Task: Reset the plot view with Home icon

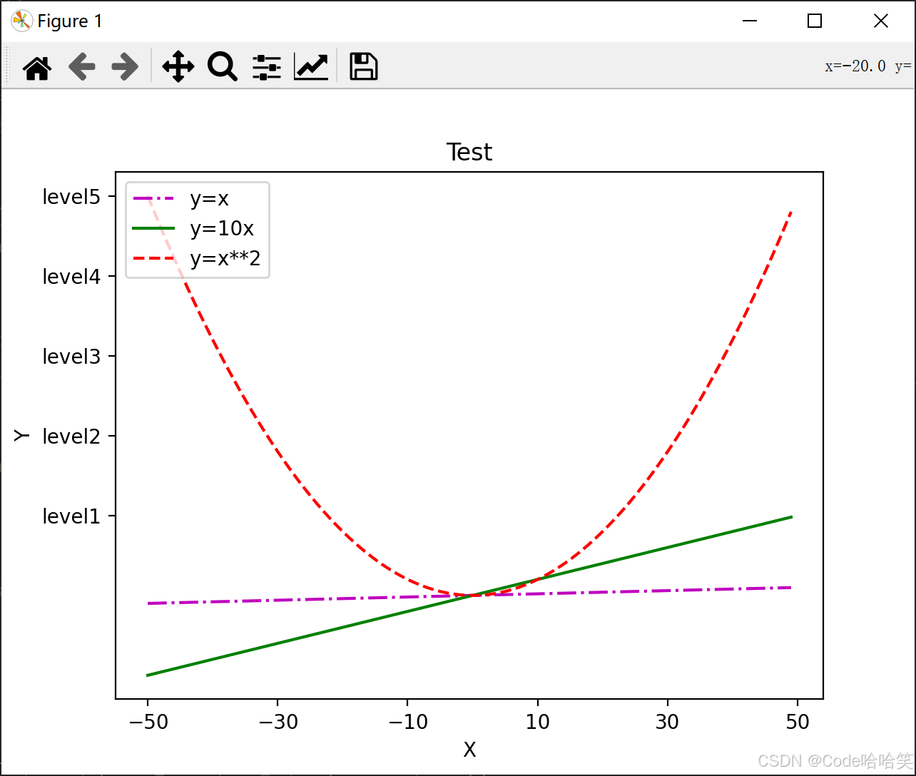Action: 37,67
